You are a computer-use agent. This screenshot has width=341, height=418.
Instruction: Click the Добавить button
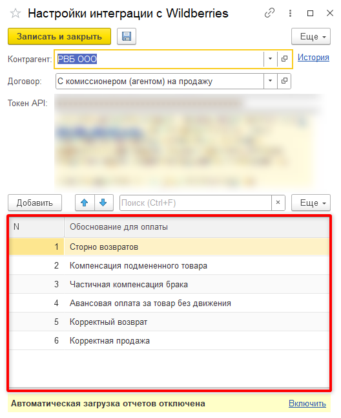coord(35,203)
